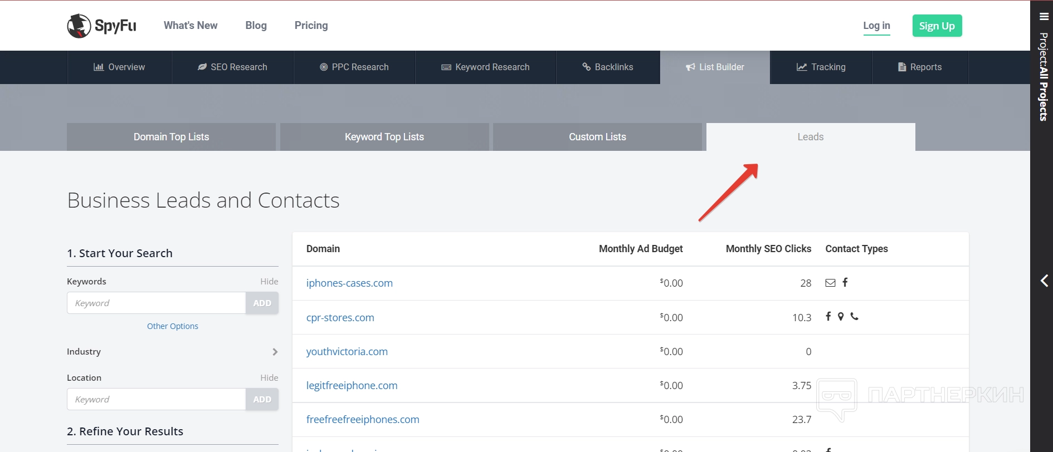The image size is (1053, 452).
Task: Click the location pin icon for cpr-stores.com
Action: pos(841,316)
